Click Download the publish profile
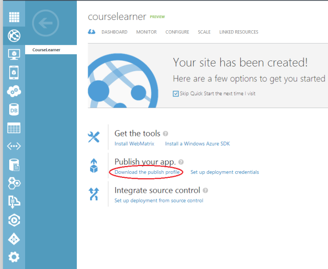 pos(147,172)
